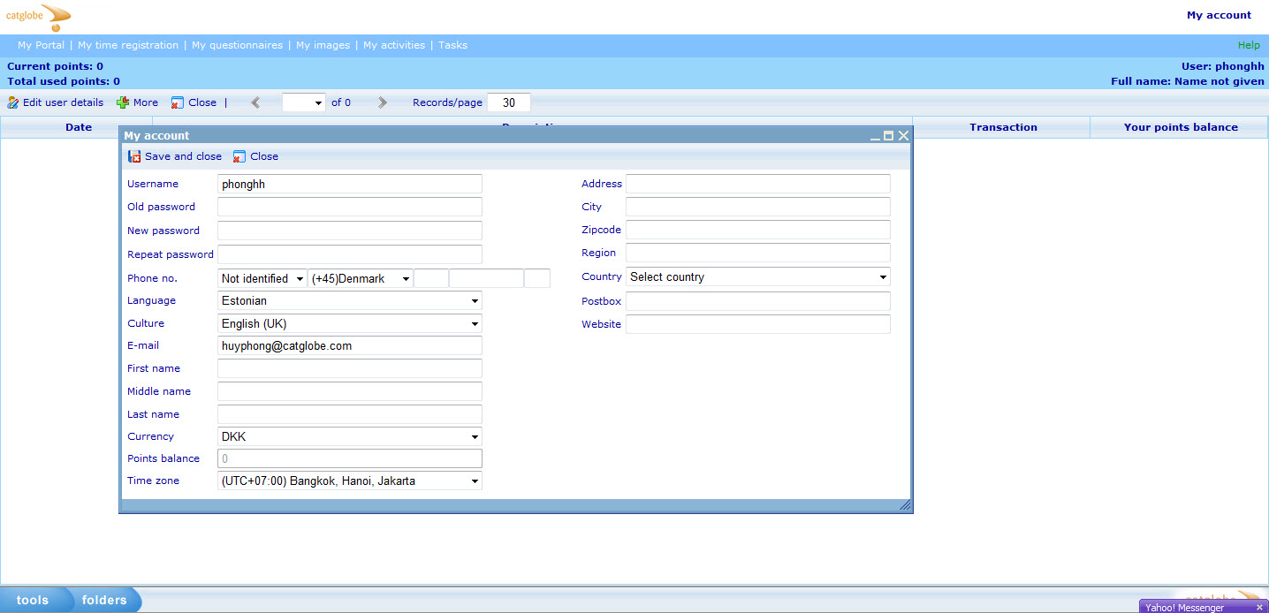The image size is (1269, 613).
Task: Click the catglobe logo at top left
Action: (38, 16)
